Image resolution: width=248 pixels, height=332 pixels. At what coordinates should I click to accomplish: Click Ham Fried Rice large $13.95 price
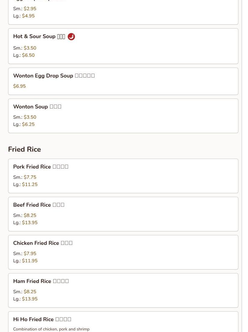coord(30,299)
